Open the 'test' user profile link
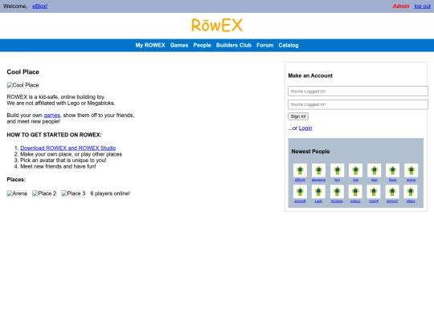The width and height of the screenshot is (434, 325). (x=356, y=180)
